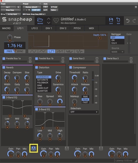Viewport: 138px width, 163px height.
Task: Click the BYPASS button
Action: pos(54,7)
